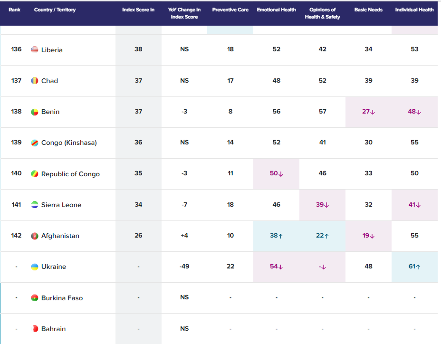Viewport: 441px width, 344px height.
Task: Sort by Basic Needs column header
Action: 368,10
